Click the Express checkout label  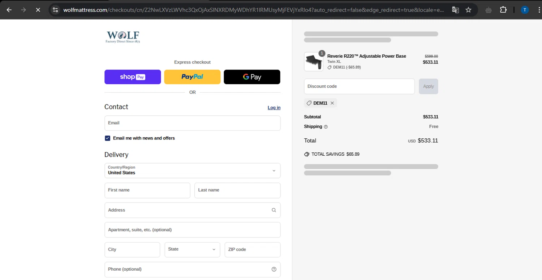click(x=192, y=62)
